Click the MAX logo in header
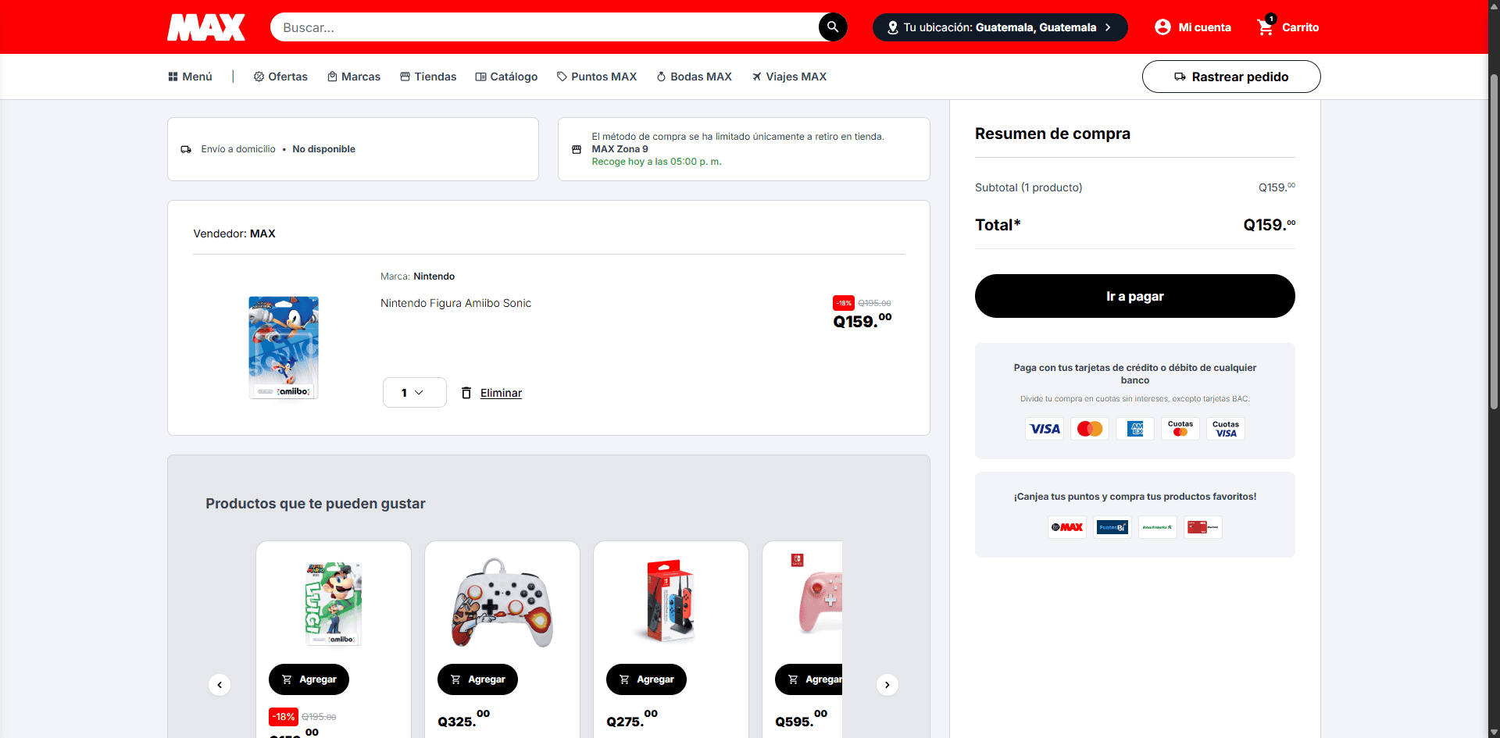The height and width of the screenshot is (738, 1500). [x=206, y=27]
